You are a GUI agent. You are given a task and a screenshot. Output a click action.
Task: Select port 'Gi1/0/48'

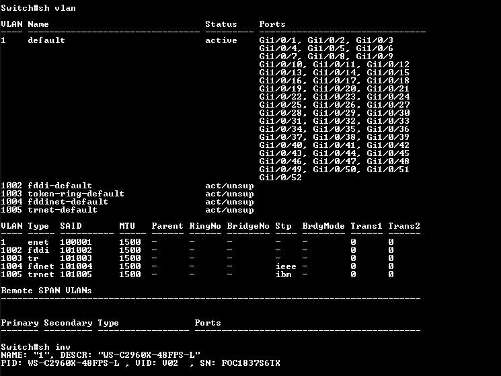click(x=388, y=161)
